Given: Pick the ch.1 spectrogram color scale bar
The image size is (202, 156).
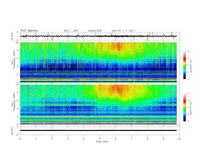Looking at the screenshot, I should tap(185, 65).
